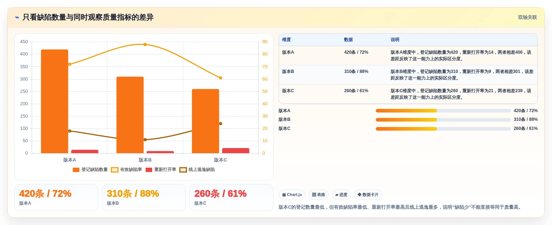Select the 版本A orange bar in chart

(x=55, y=101)
